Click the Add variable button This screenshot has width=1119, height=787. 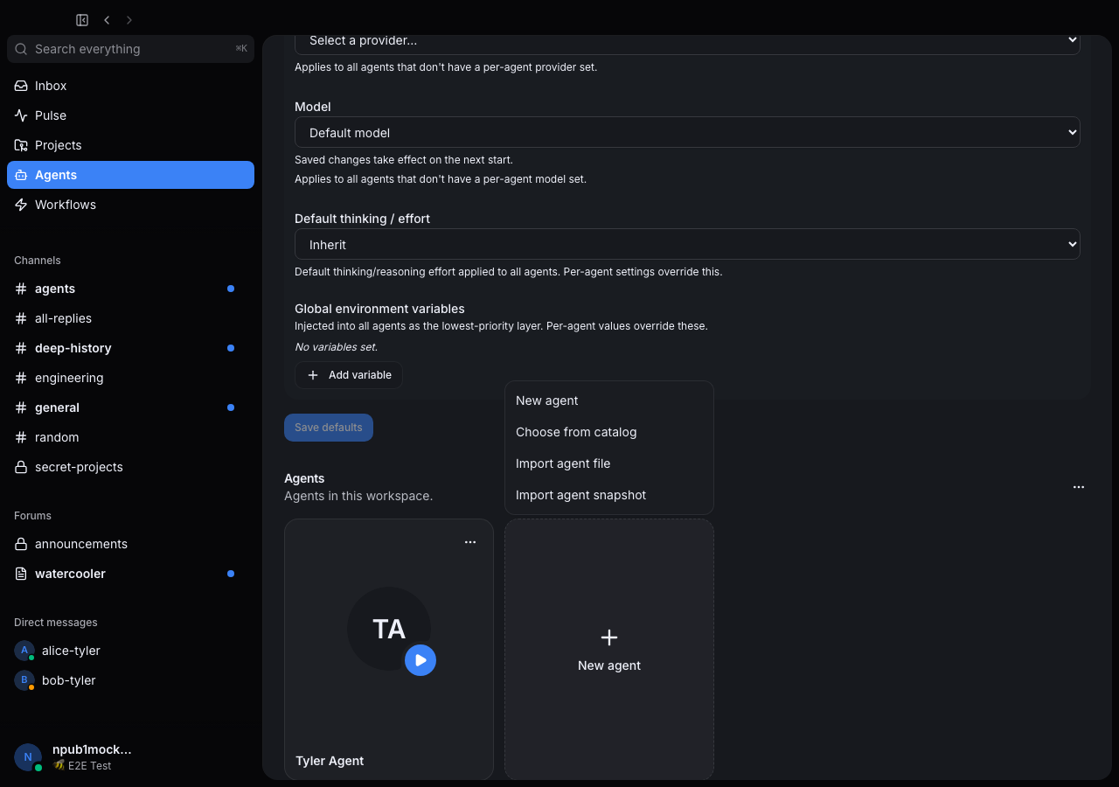(349, 375)
